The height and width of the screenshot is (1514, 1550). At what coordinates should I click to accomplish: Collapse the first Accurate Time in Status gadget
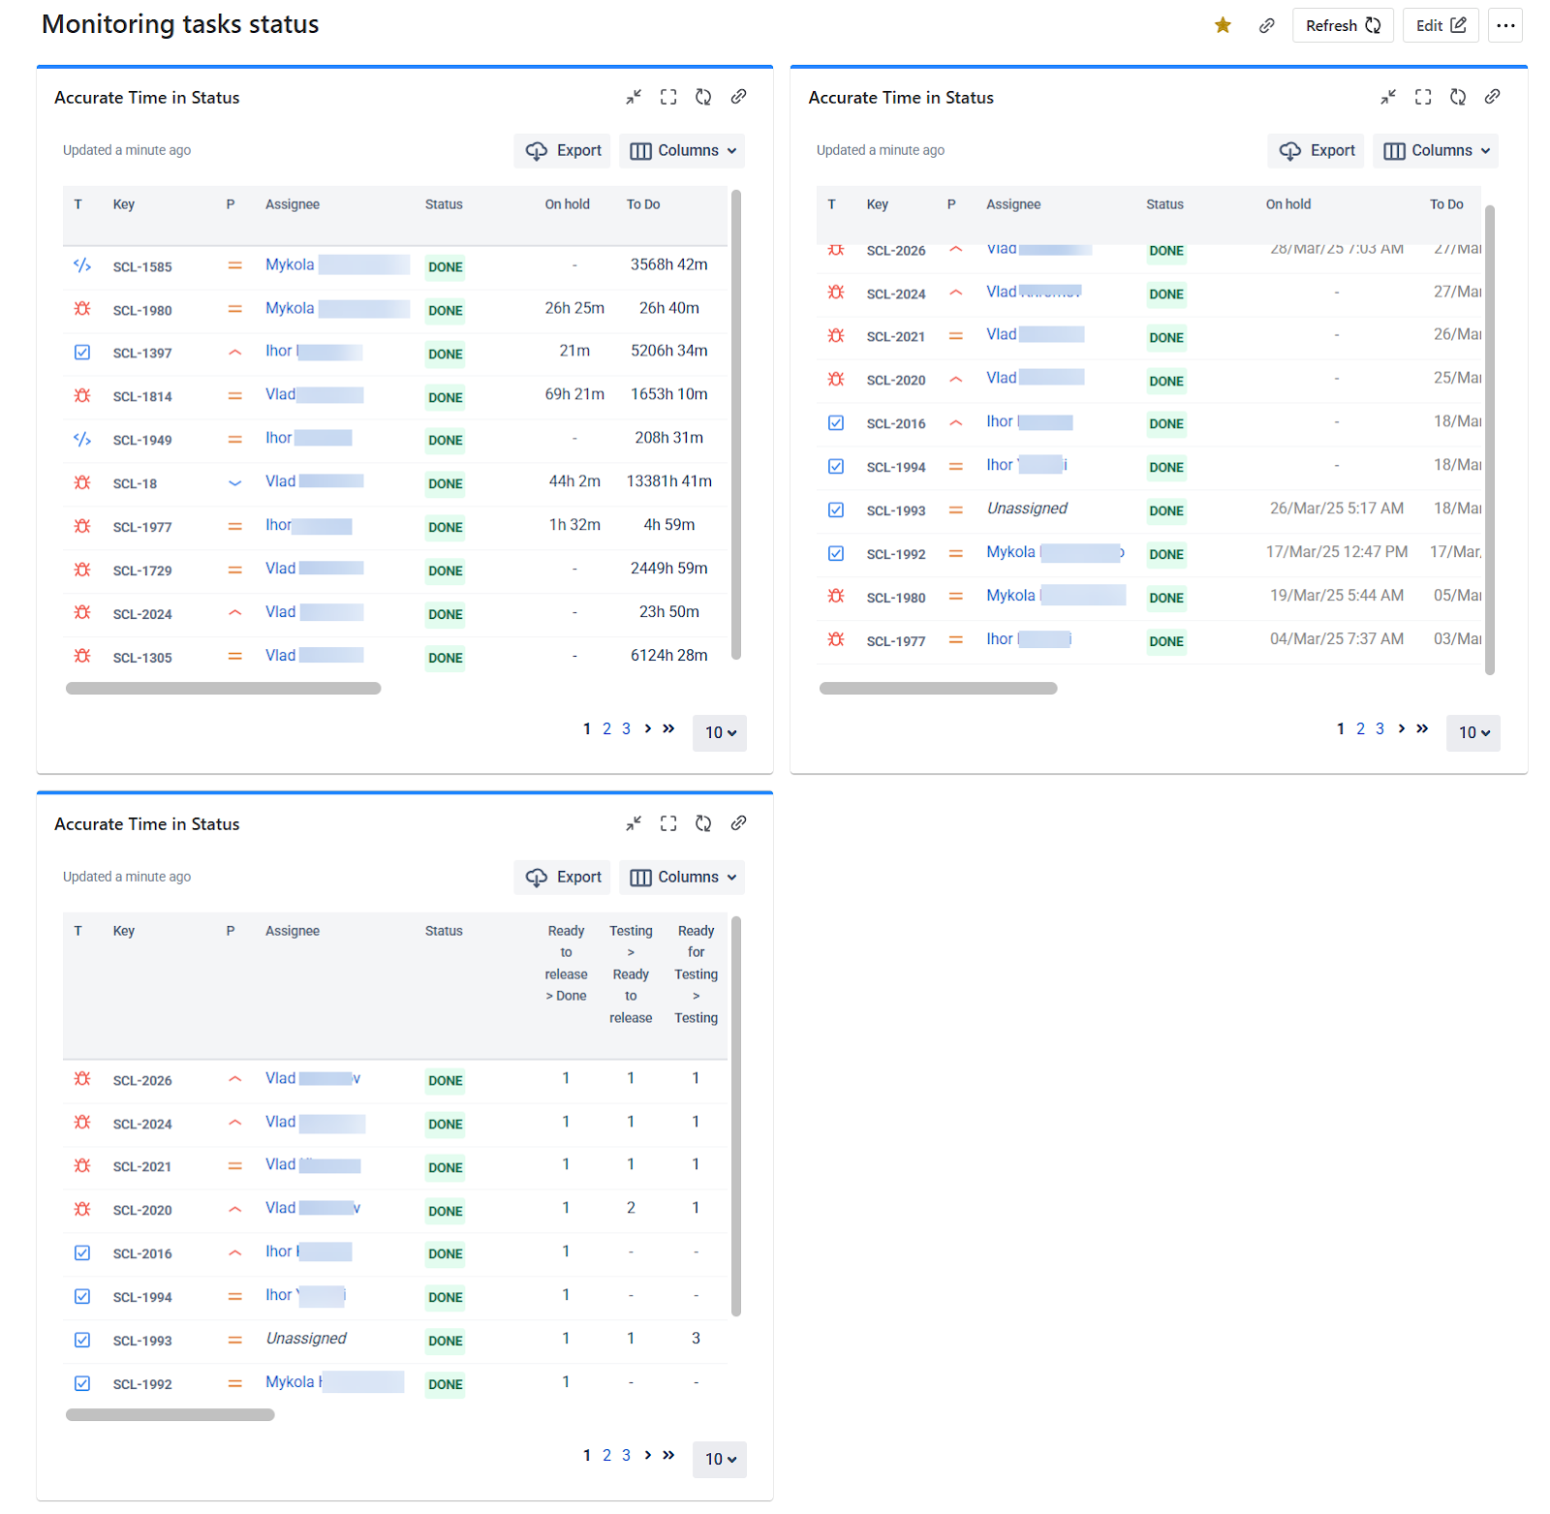[x=634, y=97]
